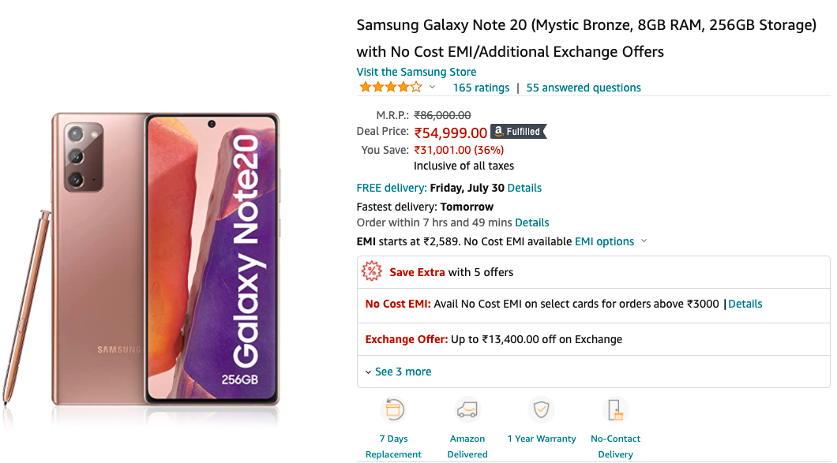
Task: Open Details next to FREE delivery
Action: pyautogui.click(x=523, y=188)
